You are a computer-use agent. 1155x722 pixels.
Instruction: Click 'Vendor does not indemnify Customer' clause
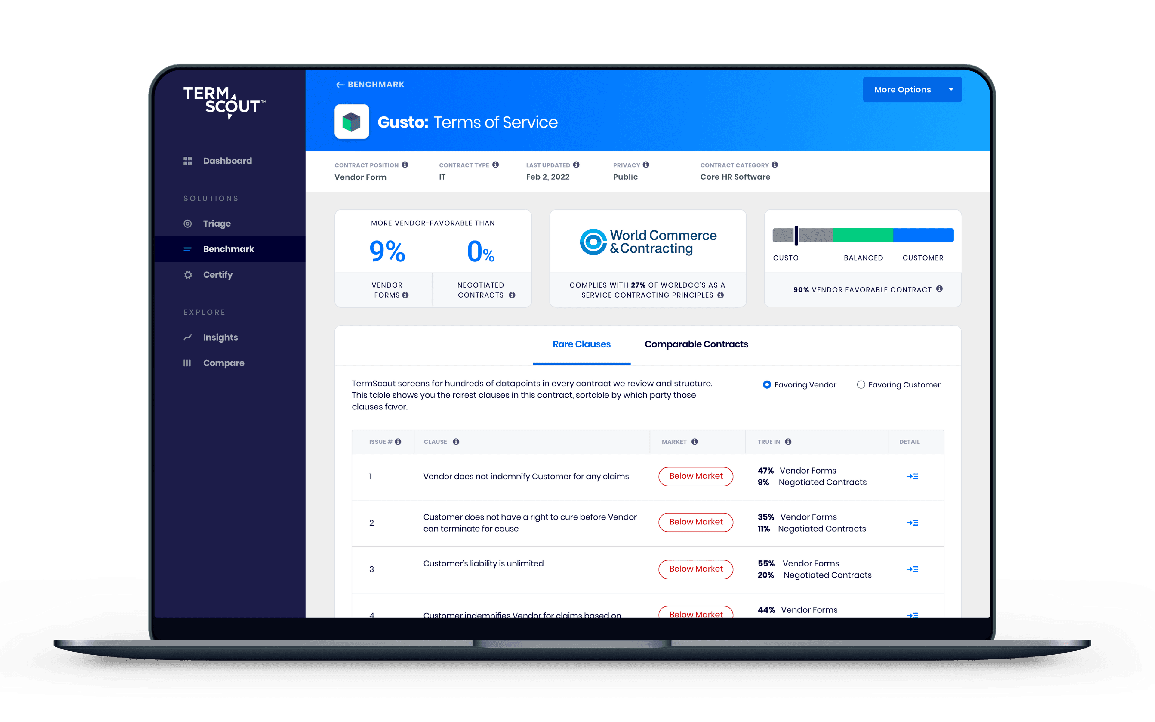pyautogui.click(x=526, y=477)
